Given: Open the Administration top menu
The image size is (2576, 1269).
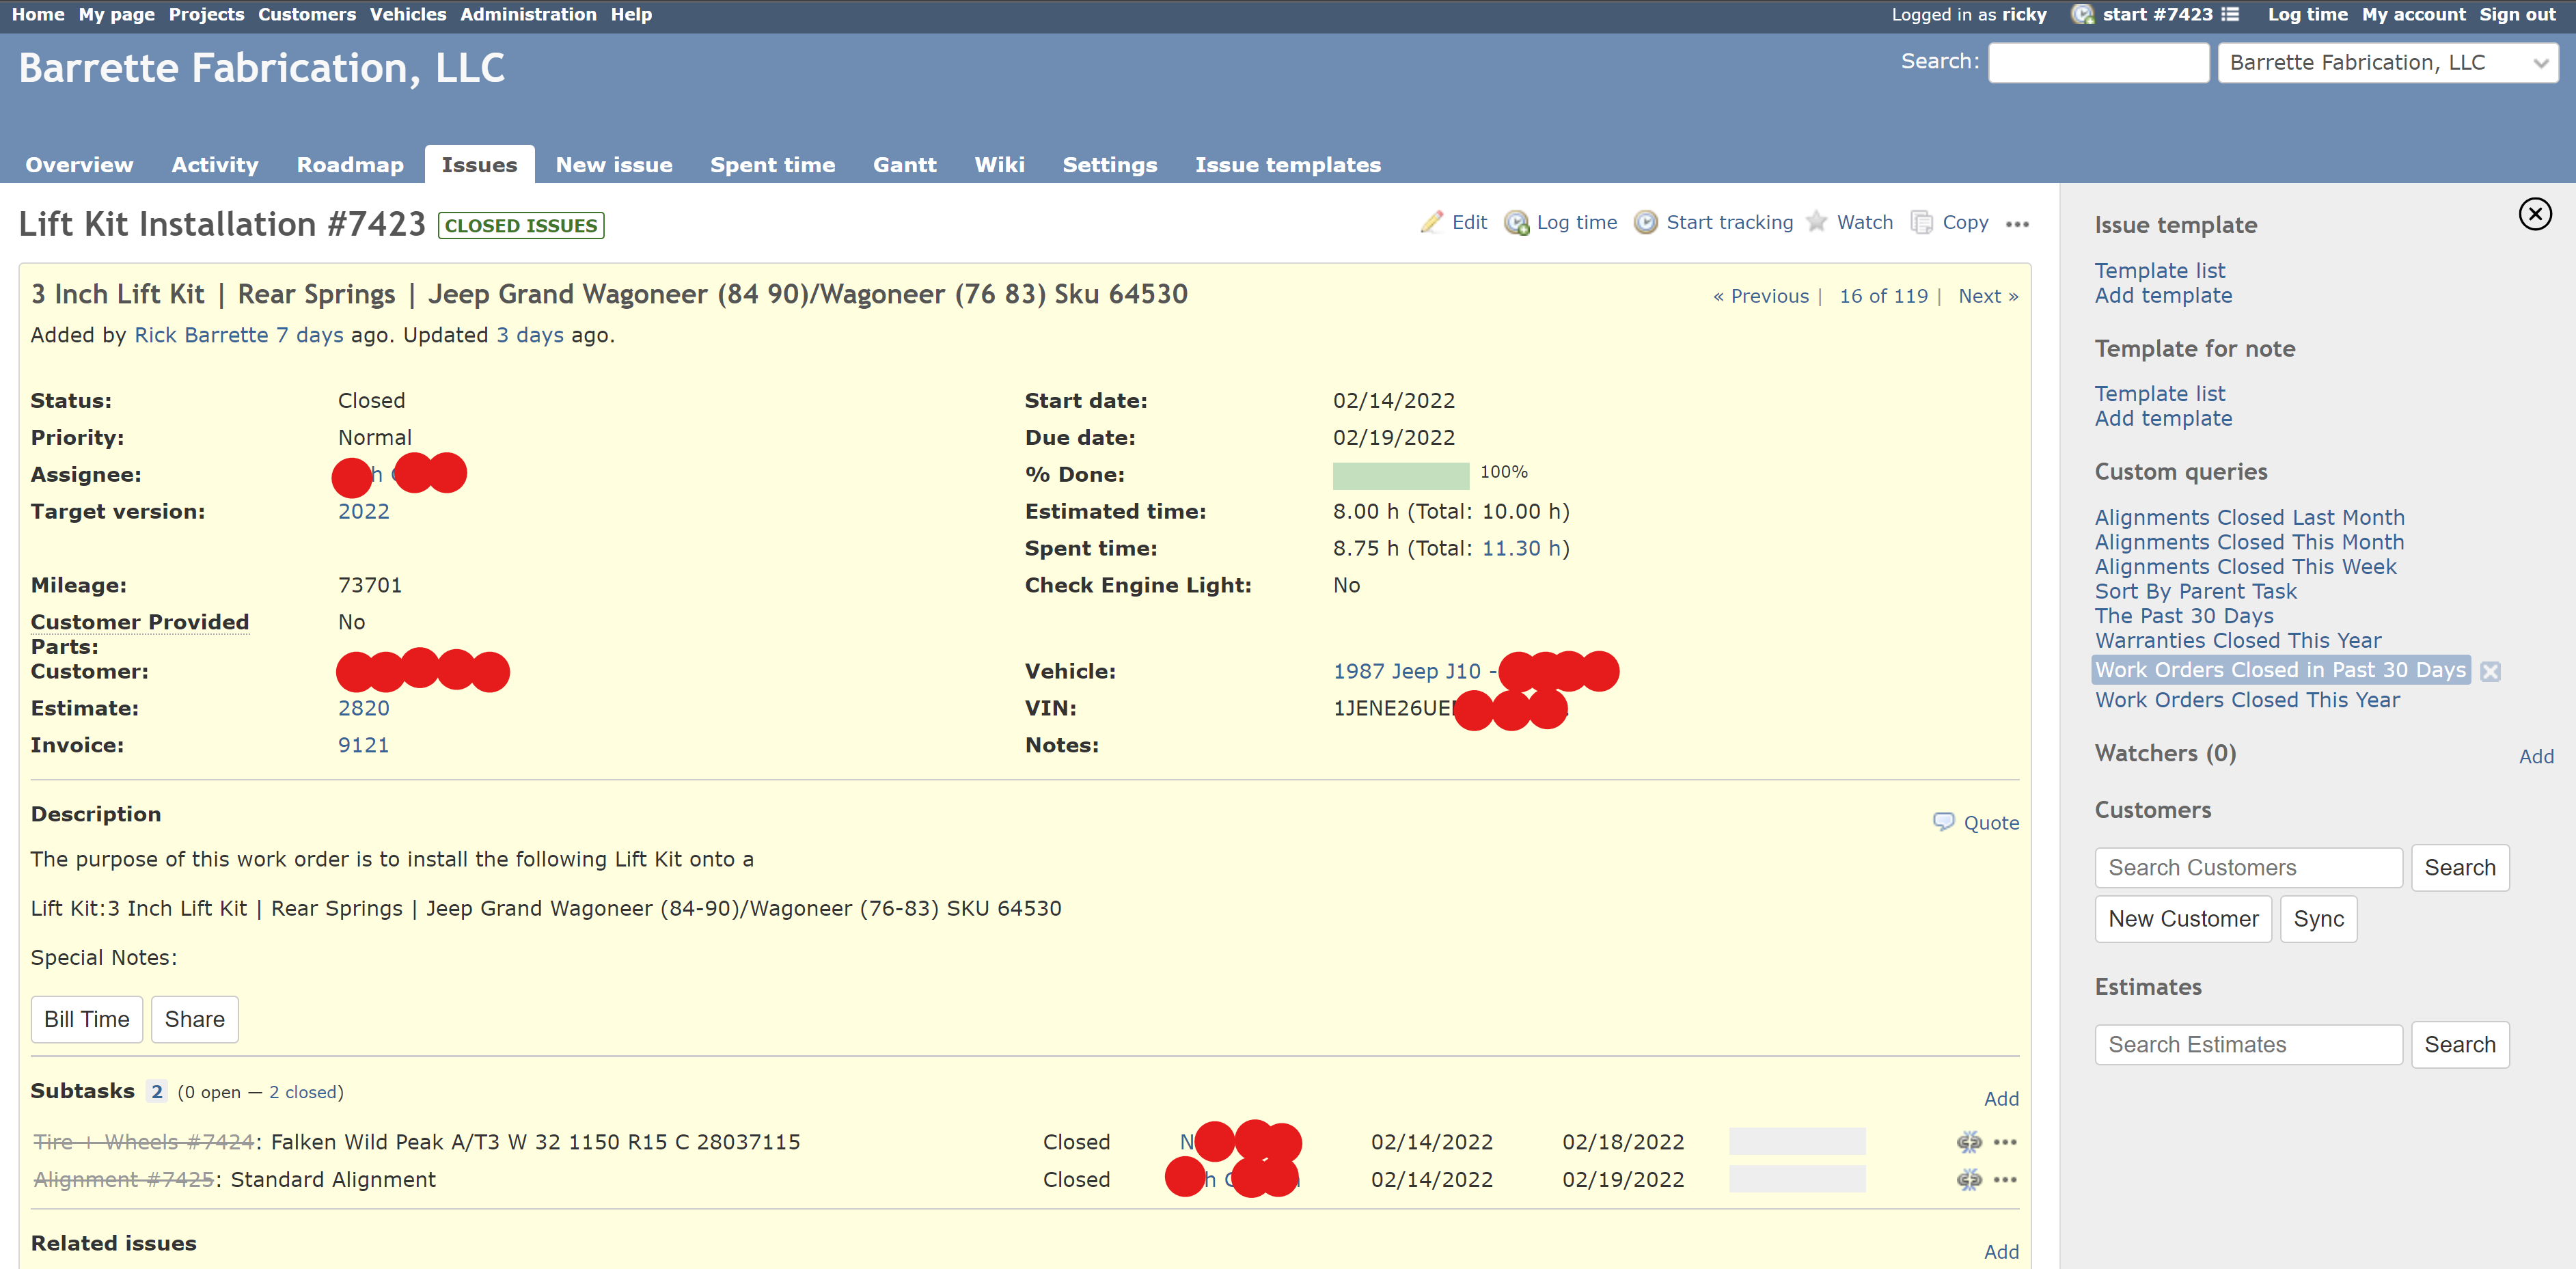Looking at the screenshot, I should coord(528,14).
